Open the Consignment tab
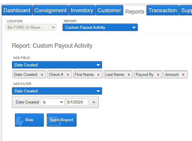 click(x=51, y=10)
